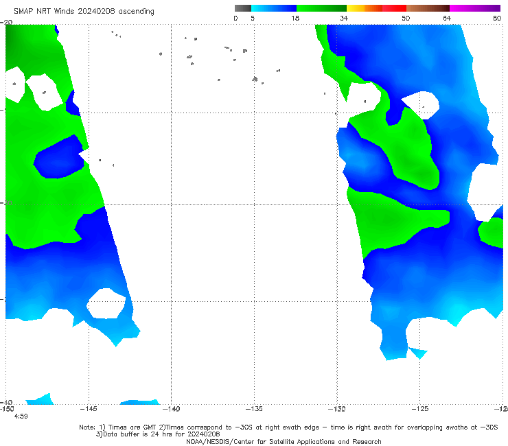Image resolution: width=508 pixels, height=446 pixels.
Task: Click the swath time stamp '4:59'
Action: [x=21, y=416]
